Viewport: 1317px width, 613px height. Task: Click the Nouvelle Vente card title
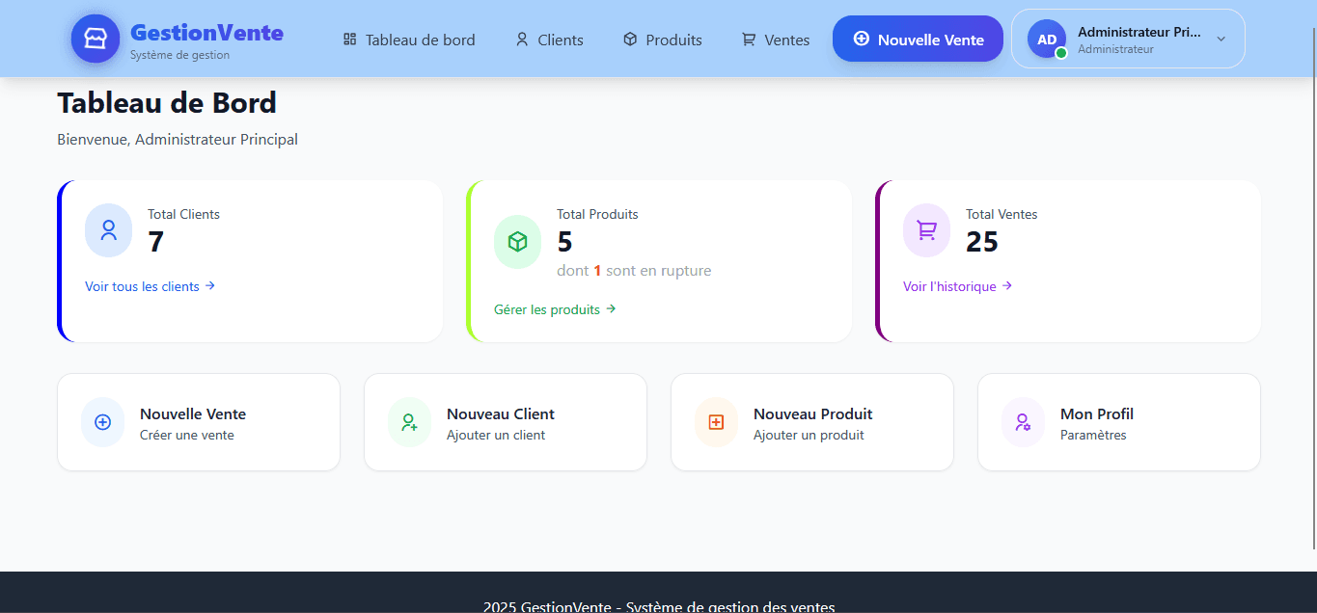(x=193, y=413)
